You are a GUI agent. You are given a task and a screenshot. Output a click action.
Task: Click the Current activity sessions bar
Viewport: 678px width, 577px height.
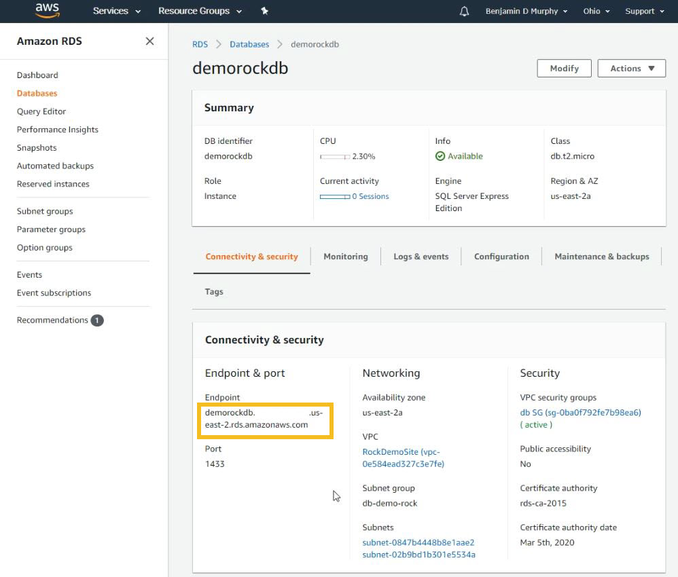pos(335,197)
